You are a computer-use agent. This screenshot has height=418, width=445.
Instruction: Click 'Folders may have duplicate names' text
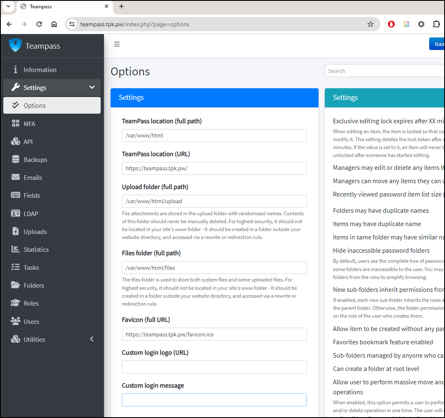coord(381,211)
